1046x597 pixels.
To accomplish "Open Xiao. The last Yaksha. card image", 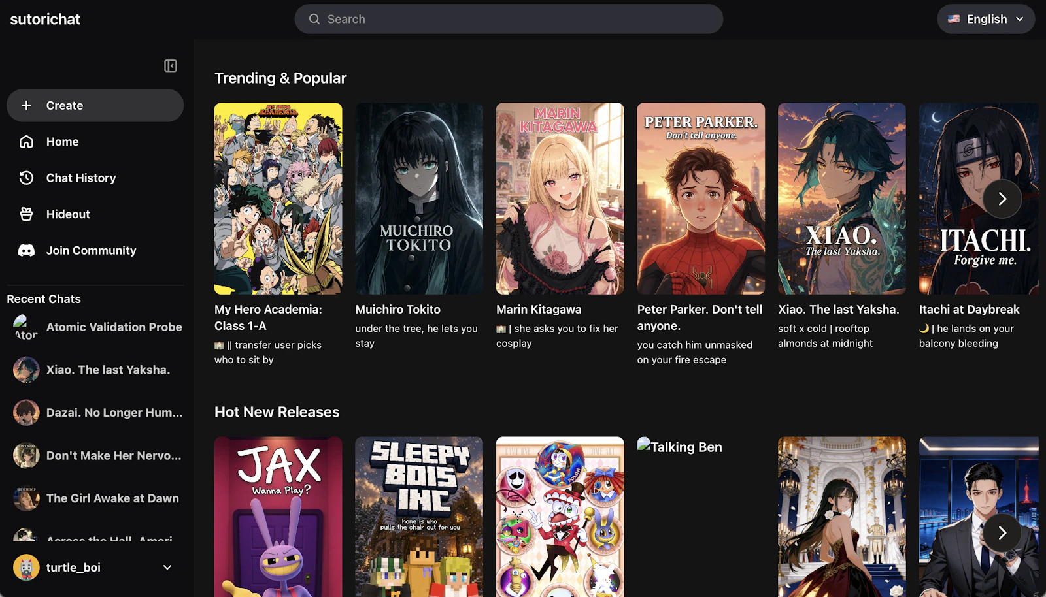I will point(842,199).
